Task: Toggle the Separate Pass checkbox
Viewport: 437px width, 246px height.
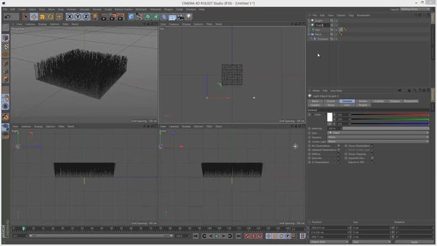Action: point(372,158)
